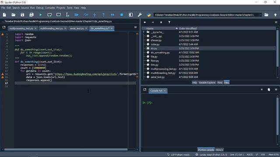The height and width of the screenshot is (157, 280).
Task: Expand the __pycache__ folder
Action: pyautogui.click(x=143, y=32)
